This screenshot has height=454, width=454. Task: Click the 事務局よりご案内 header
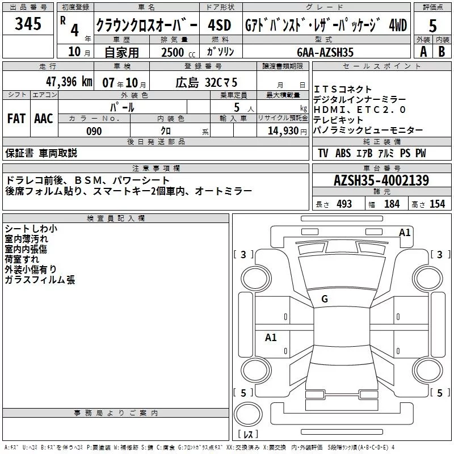[x=116, y=413]
